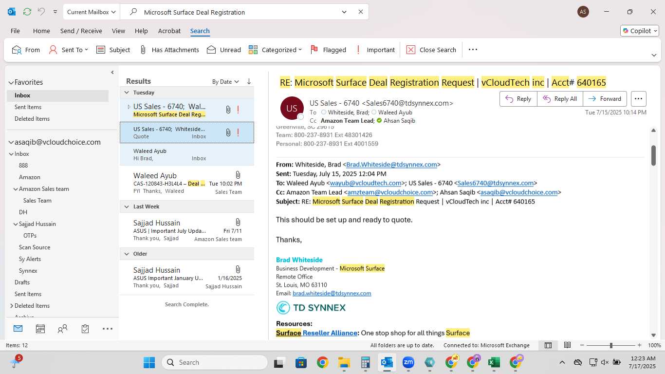The width and height of the screenshot is (665, 374).
Task: Open the Acrobat tab
Action: [169, 31]
